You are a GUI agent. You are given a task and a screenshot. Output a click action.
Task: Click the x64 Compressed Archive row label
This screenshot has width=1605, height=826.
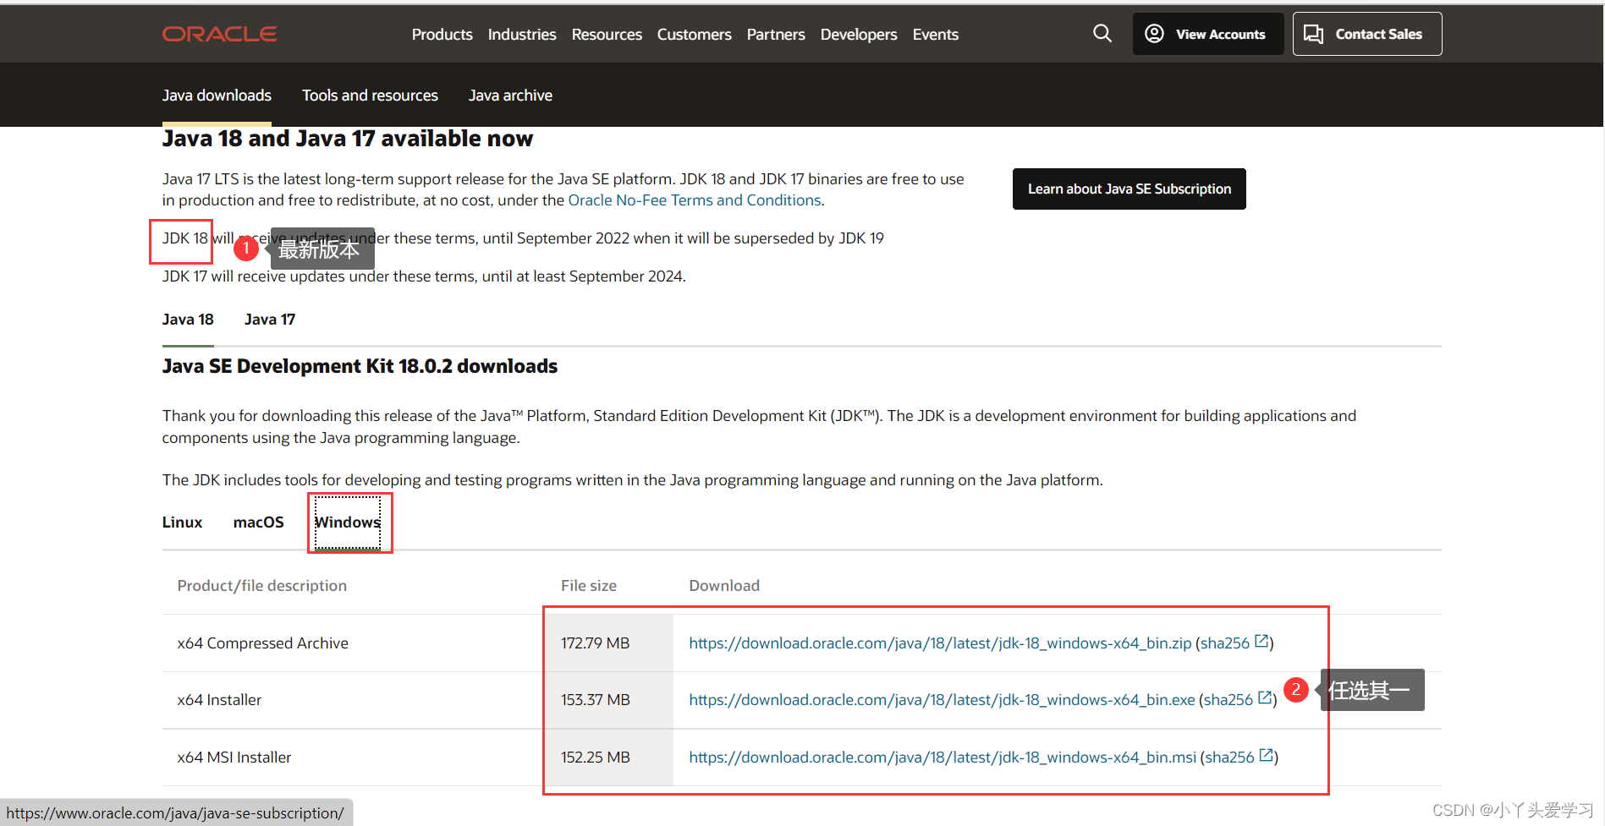pos(262,643)
